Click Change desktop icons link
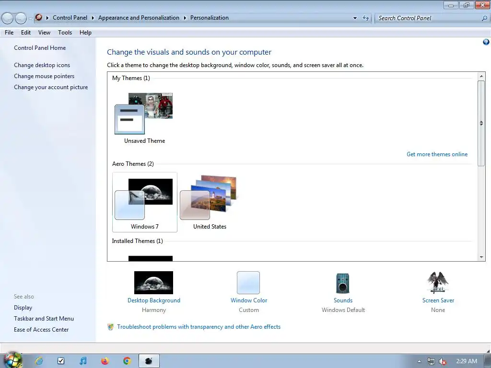 pos(42,65)
